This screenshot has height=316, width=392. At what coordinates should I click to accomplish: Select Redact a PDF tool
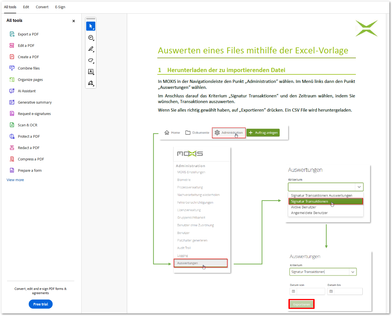coord(28,148)
